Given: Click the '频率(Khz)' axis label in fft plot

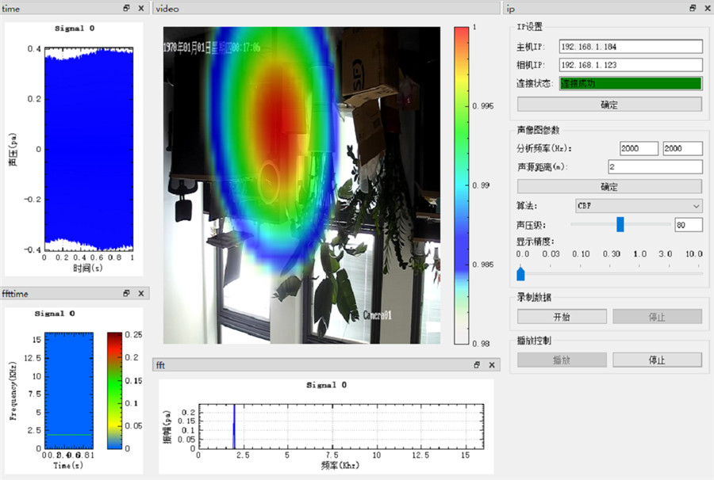Looking at the screenshot, I should pos(340,465).
